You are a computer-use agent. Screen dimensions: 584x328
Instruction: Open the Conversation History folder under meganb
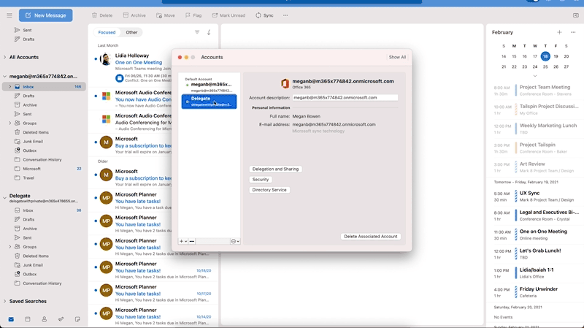[x=44, y=159]
